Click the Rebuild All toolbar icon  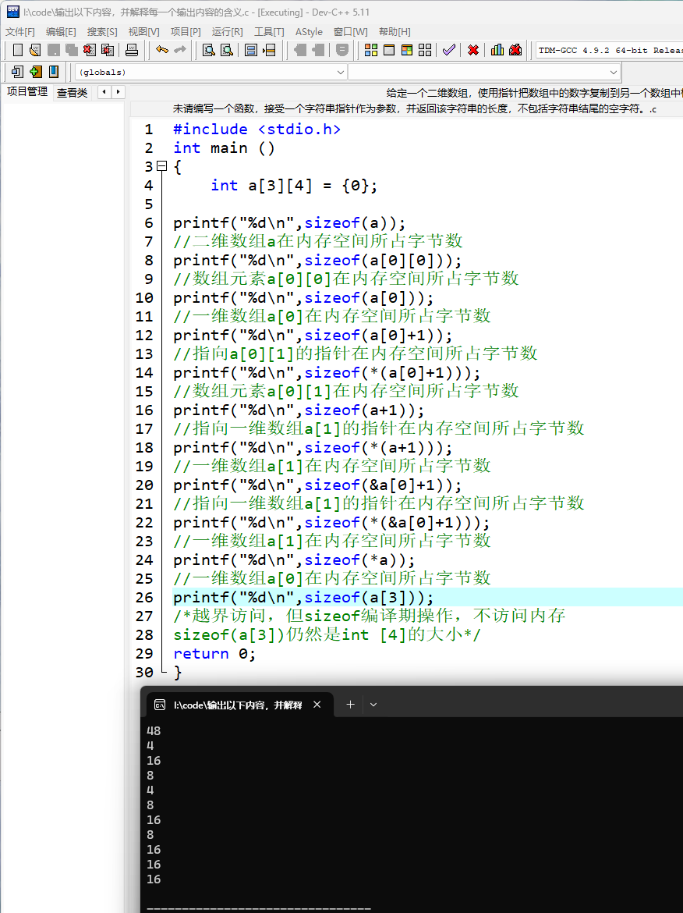click(425, 50)
